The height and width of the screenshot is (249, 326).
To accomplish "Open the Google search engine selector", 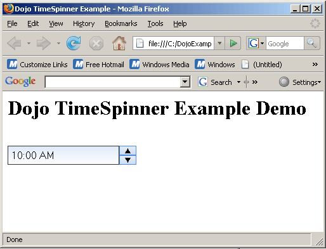I will point(256,43).
